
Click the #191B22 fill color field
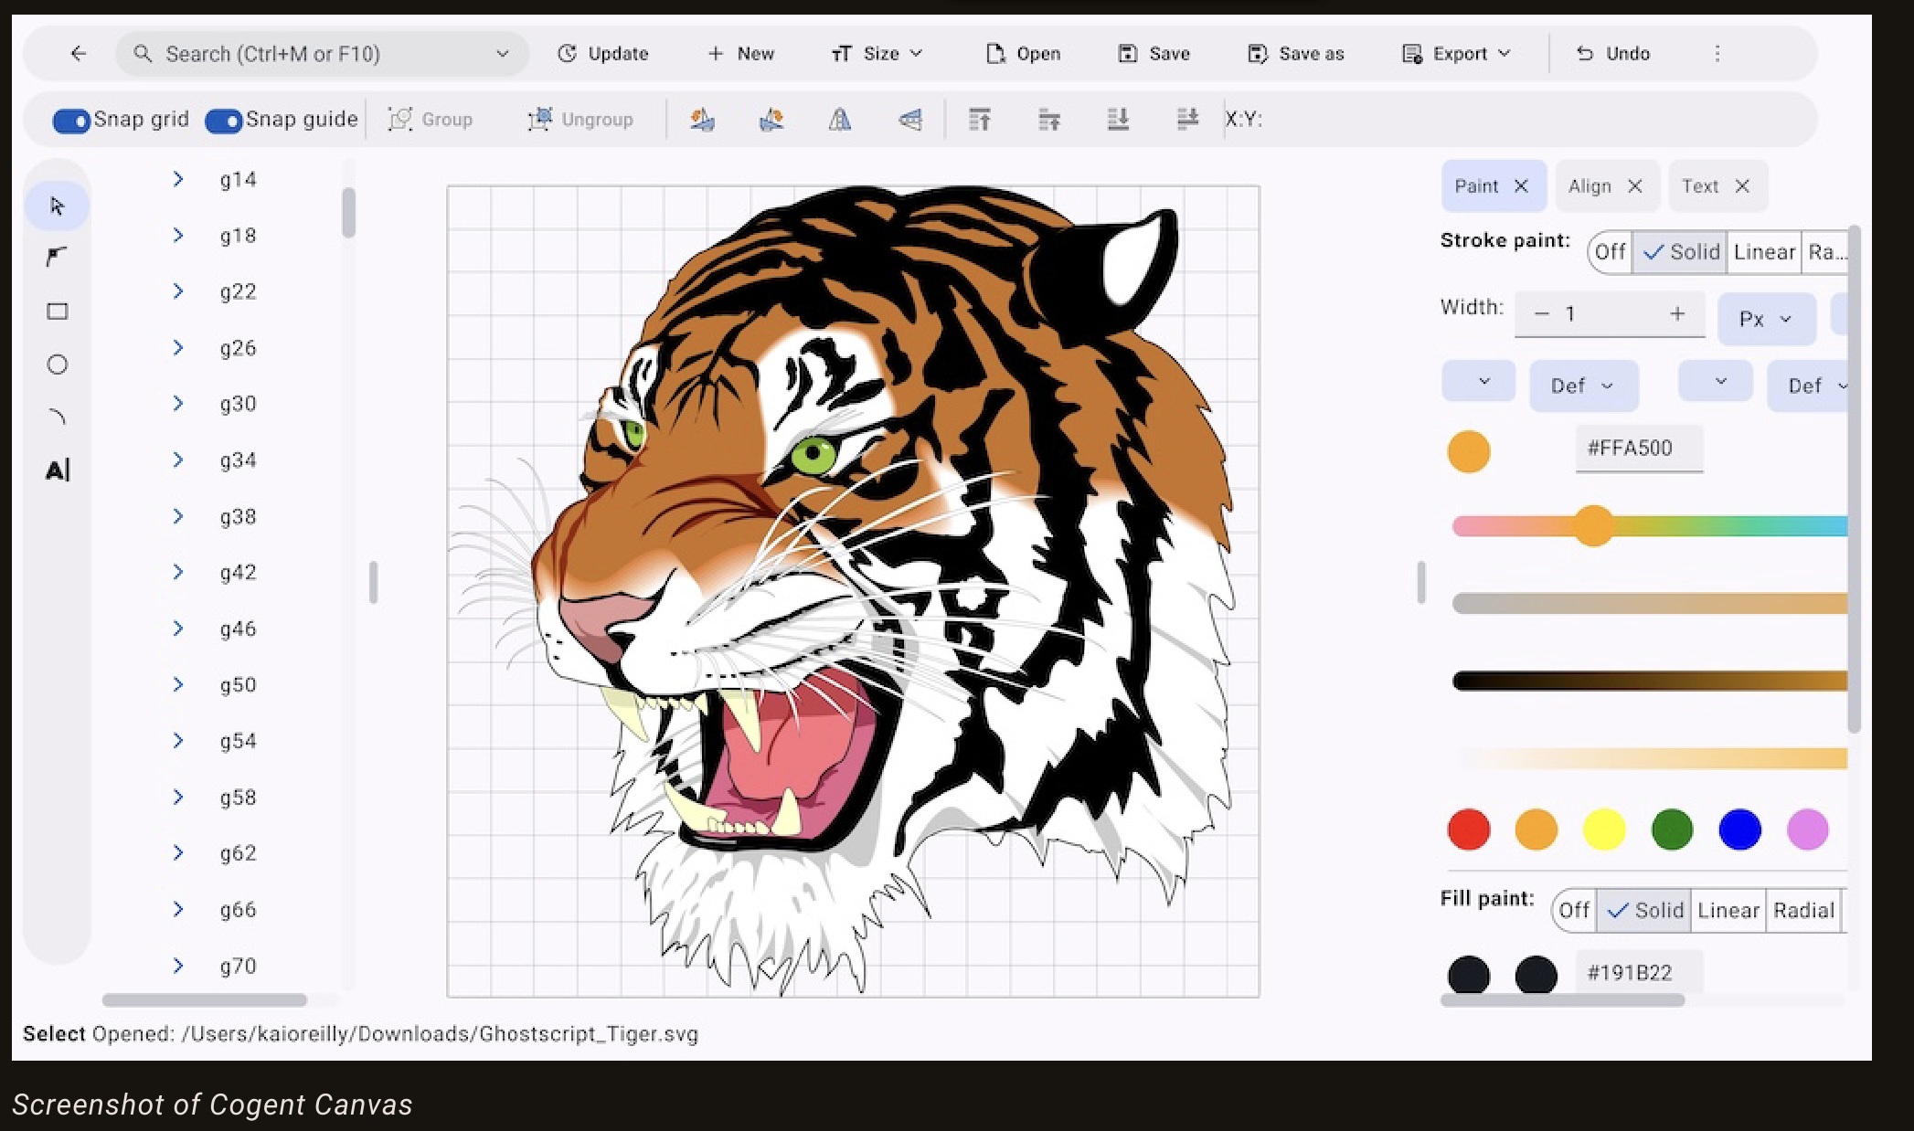[1639, 972]
